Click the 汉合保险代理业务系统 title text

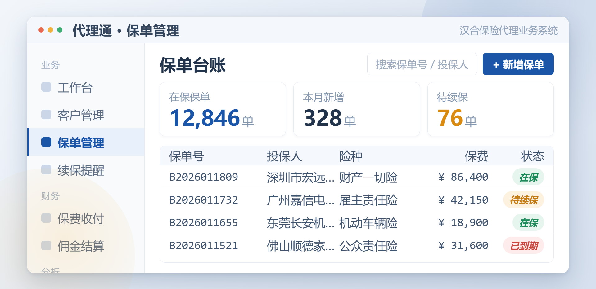(508, 30)
